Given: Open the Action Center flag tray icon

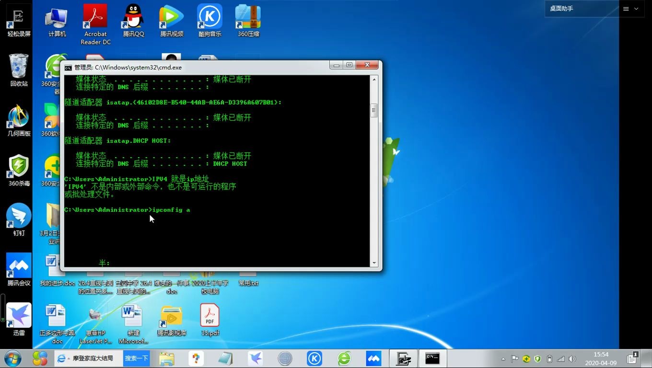Looking at the screenshot, I should pyautogui.click(x=514, y=359).
